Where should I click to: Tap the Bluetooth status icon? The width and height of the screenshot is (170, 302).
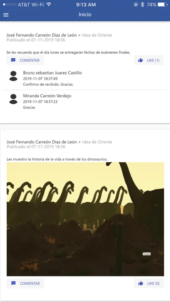pyautogui.click(x=143, y=5)
